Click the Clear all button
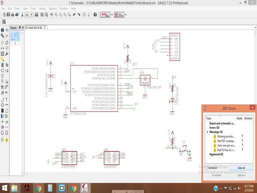 point(241,168)
